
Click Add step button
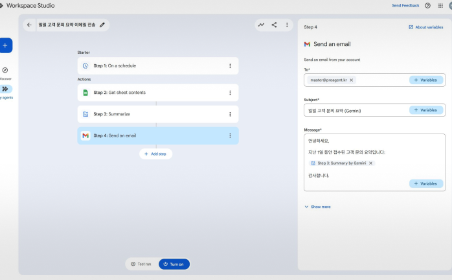155,154
